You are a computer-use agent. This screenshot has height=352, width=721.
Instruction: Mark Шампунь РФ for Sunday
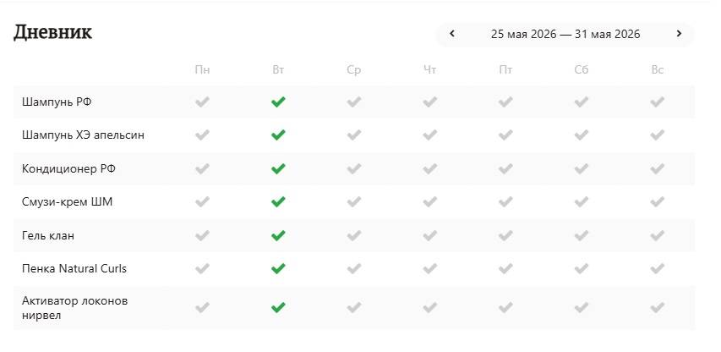(x=657, y=102)
